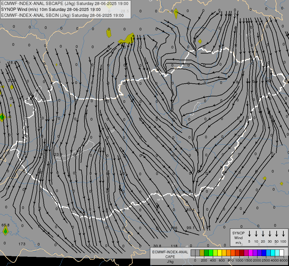The image size is (289, 266).
Task: Click the 3.39 value on the map
Action: pos(12,80)
